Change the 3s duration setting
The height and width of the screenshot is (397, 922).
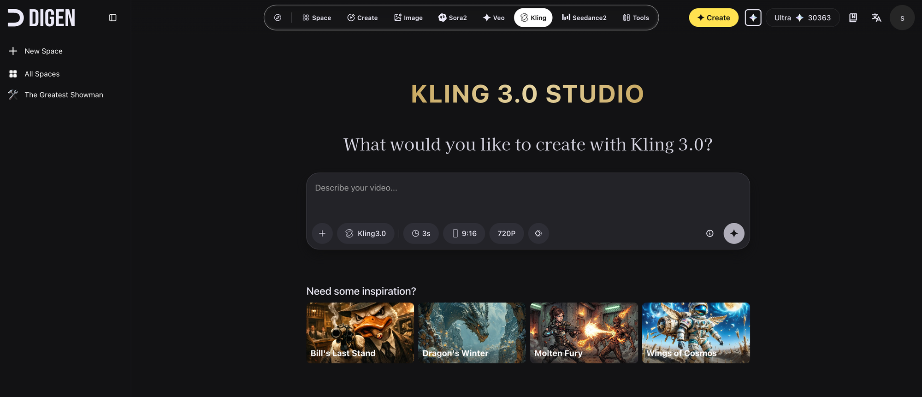coord(421,233)
